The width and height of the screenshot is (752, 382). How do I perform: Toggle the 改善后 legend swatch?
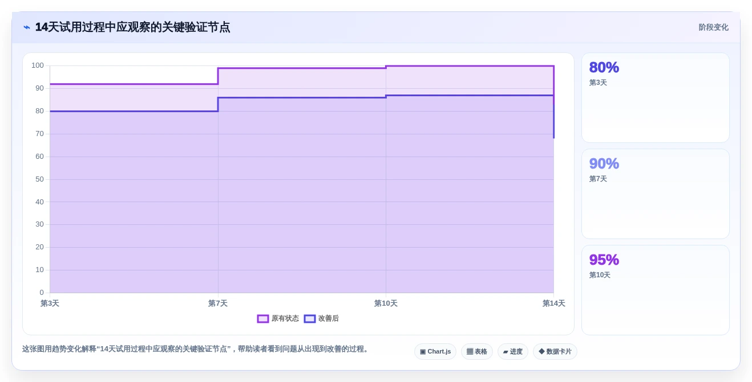(x=310, y=319)
